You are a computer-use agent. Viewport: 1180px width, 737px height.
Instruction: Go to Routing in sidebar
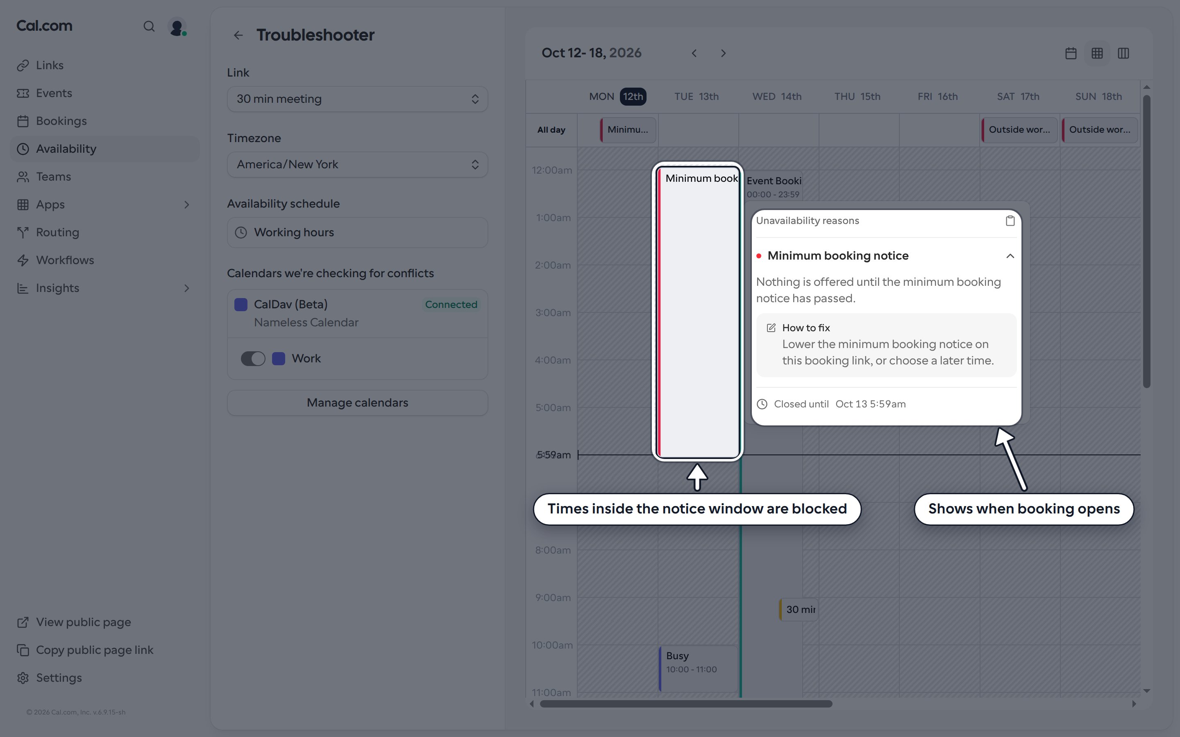[104, 233]
